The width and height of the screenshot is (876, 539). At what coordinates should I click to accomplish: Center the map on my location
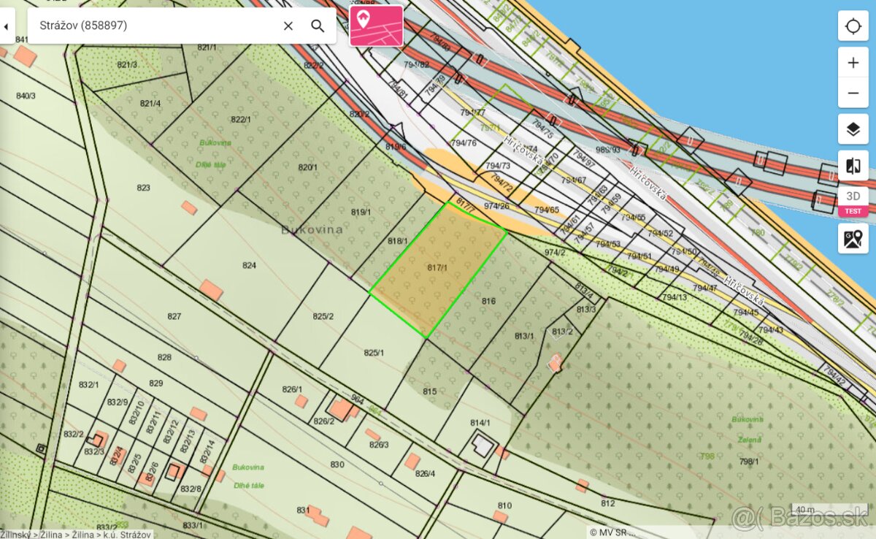click(x=853, y=26)
